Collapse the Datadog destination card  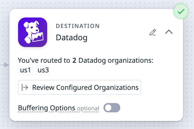[x=169, y=32]
